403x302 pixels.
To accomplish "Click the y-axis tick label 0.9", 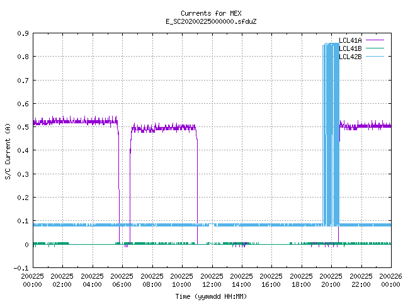I will (x=23, y=33).
